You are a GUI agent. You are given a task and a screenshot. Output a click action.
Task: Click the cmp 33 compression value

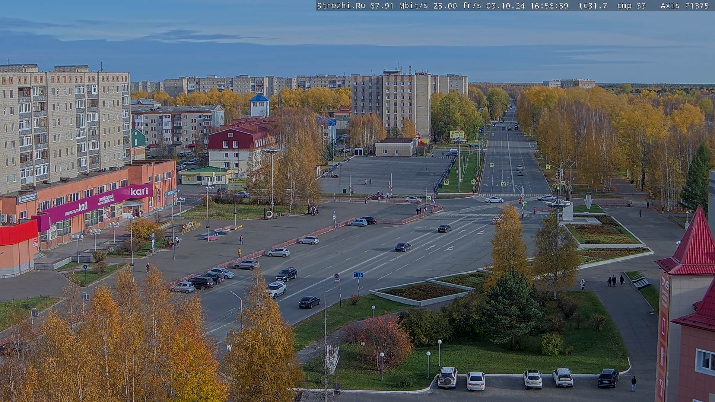pos(631,6)
